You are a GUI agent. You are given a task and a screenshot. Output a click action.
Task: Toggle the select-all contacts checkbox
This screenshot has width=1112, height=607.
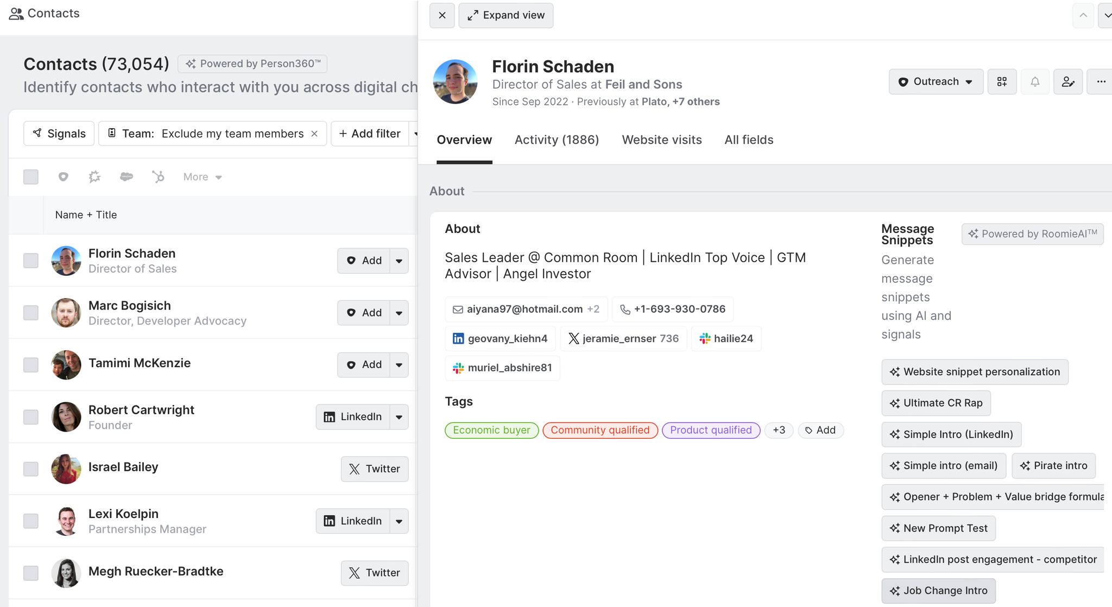click(x=31, y=176)
